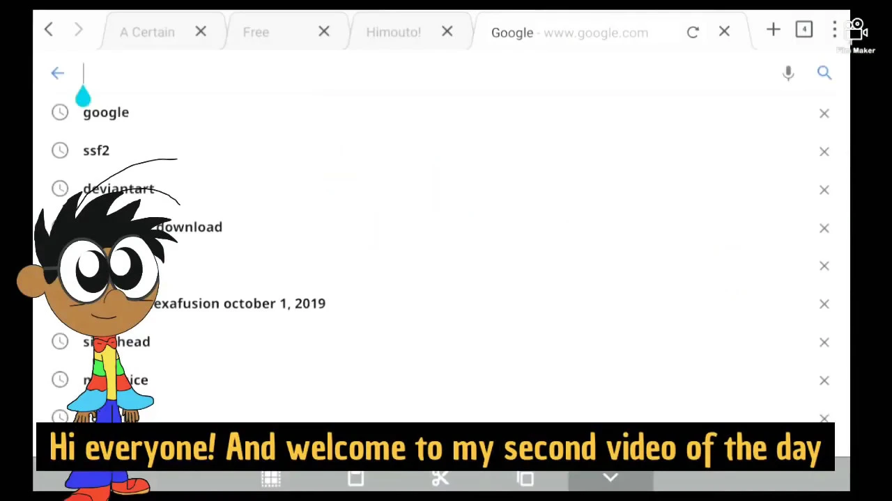Remove the deviantart suggestion from history

pyautogui.click(x=824, y=190)
